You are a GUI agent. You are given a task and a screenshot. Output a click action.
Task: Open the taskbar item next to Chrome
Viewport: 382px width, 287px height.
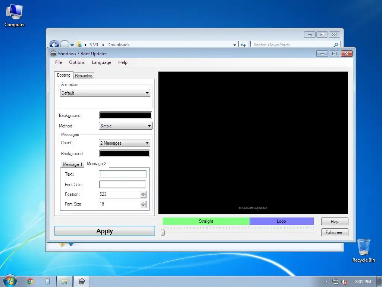[x=47, y=281]
